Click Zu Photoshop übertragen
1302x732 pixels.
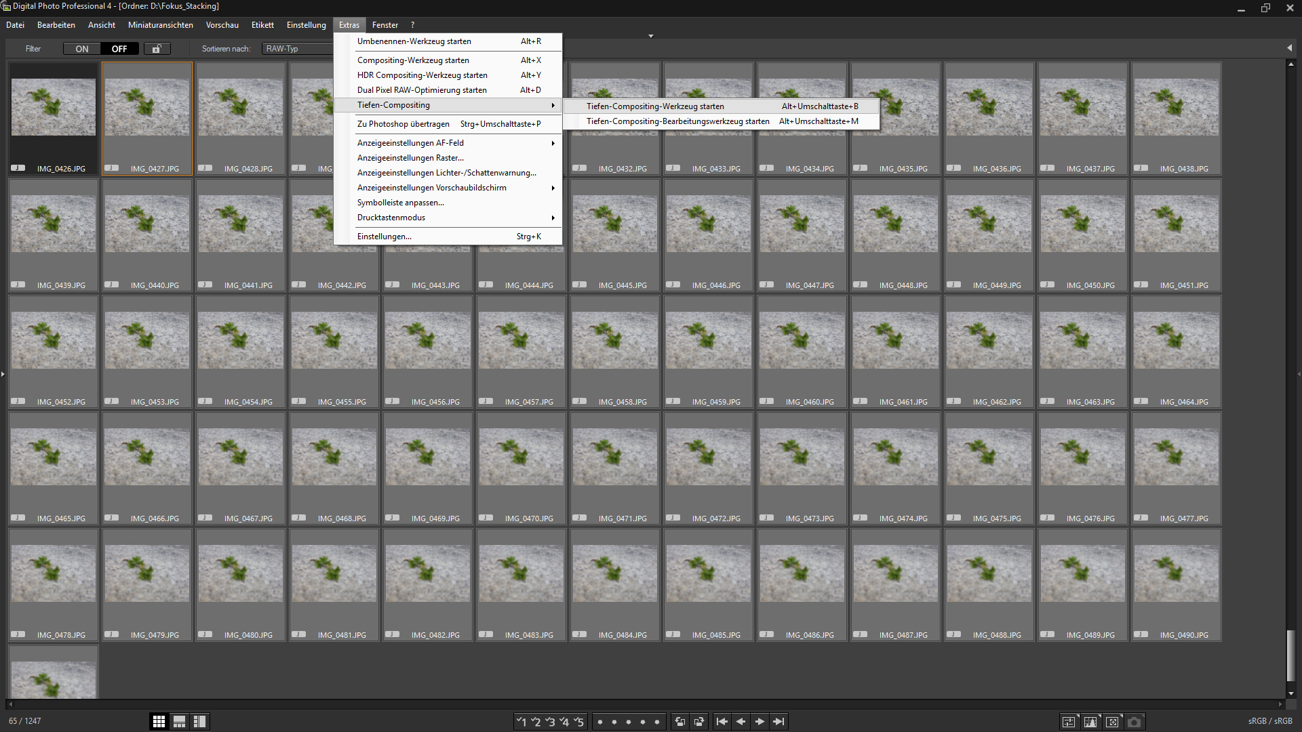[x=403, y=124]
